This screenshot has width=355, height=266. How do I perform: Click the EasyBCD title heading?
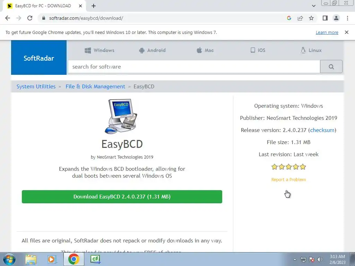pyautogui.click(x=122, y=144)
